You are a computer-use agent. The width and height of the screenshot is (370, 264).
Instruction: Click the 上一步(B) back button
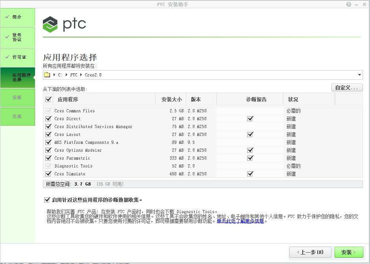310,252
